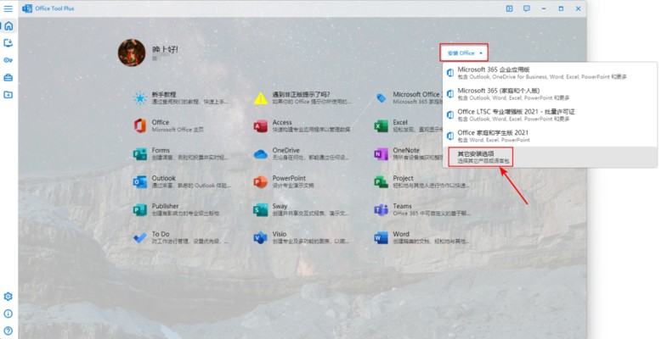
Task: Open the Deploy page in sidebar
Action: point(8,42)
